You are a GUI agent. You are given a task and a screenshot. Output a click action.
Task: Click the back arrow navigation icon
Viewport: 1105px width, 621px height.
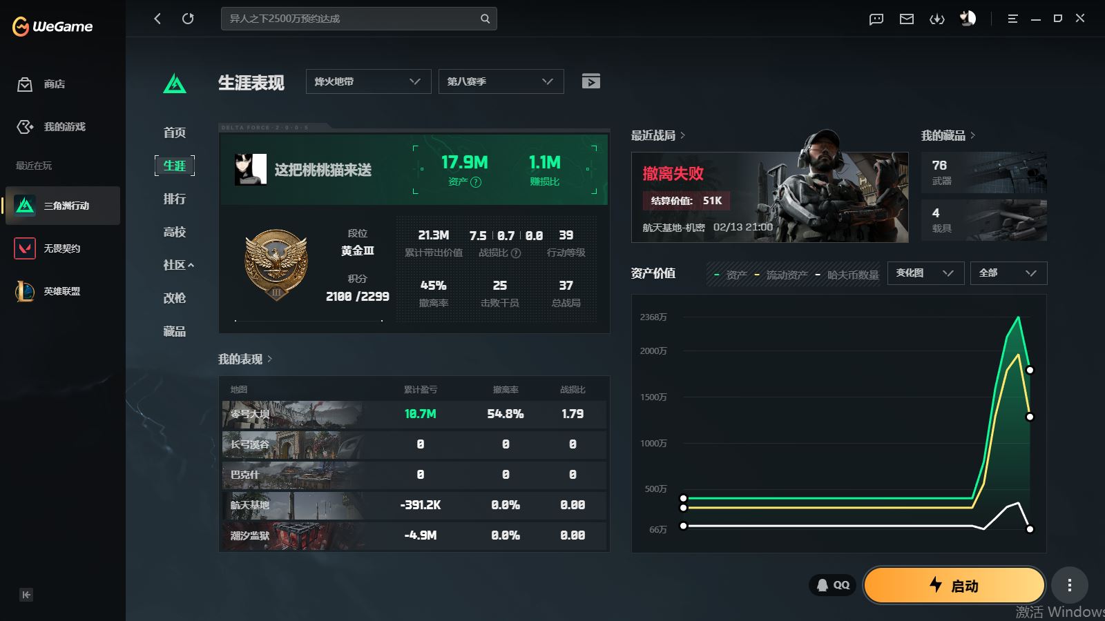[x=157, y=19]
